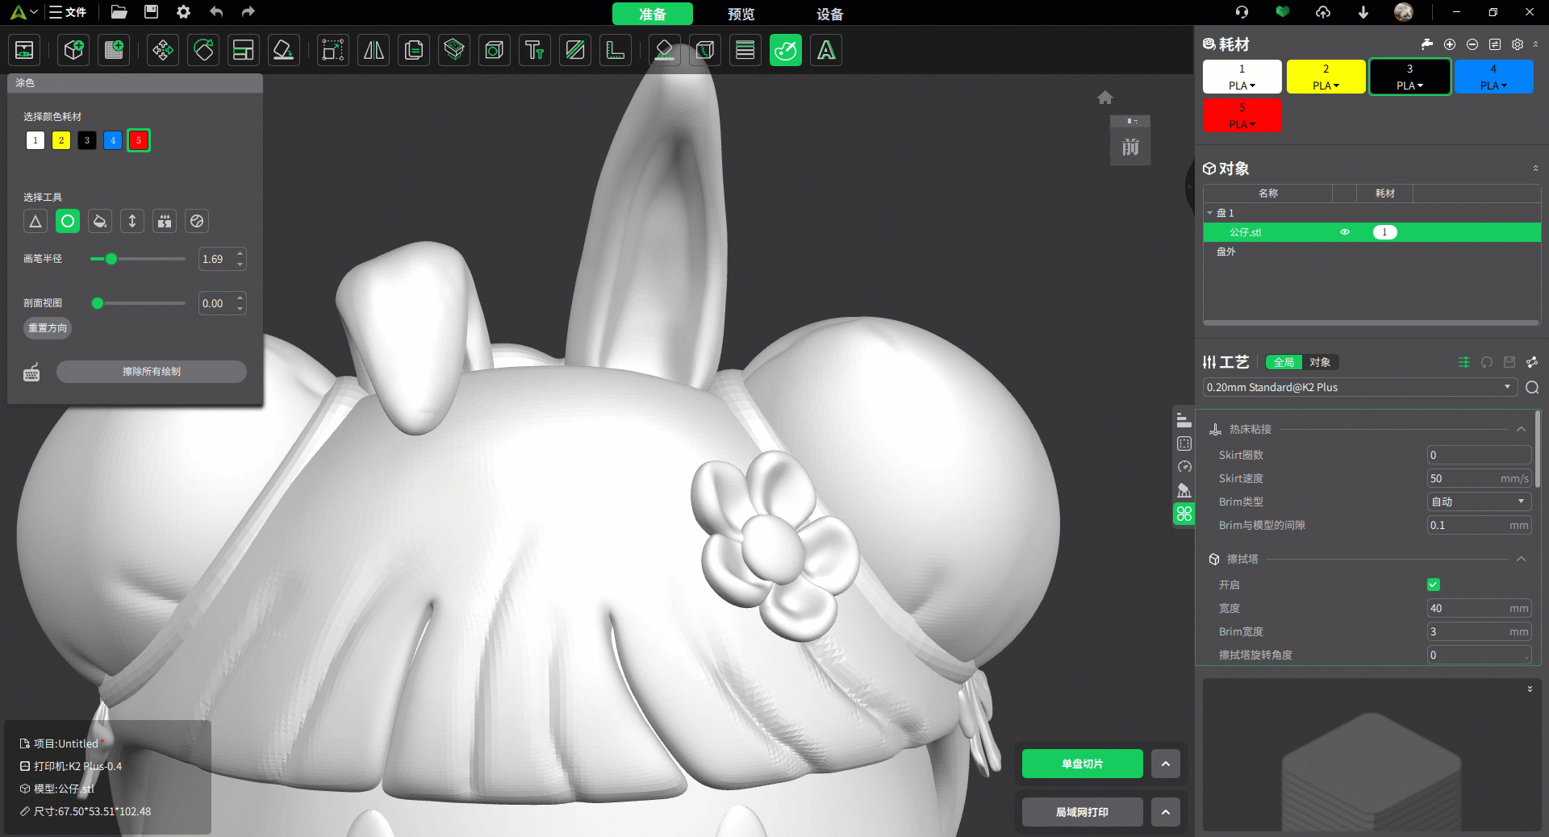Click the undo arrow
Image resolution: width=1549 pixels, height=837 pixels.
(215, 12)
